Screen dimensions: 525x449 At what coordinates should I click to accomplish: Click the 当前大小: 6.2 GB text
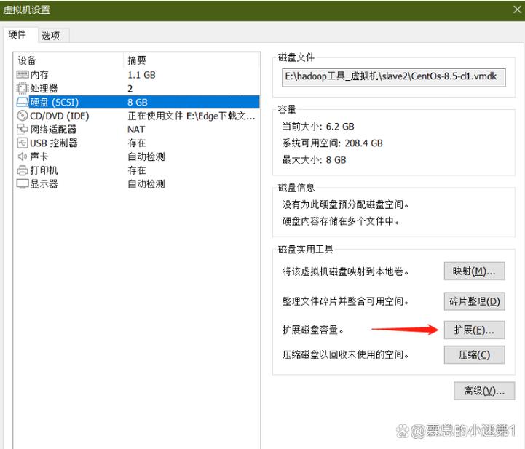click(x=318, y=127)
